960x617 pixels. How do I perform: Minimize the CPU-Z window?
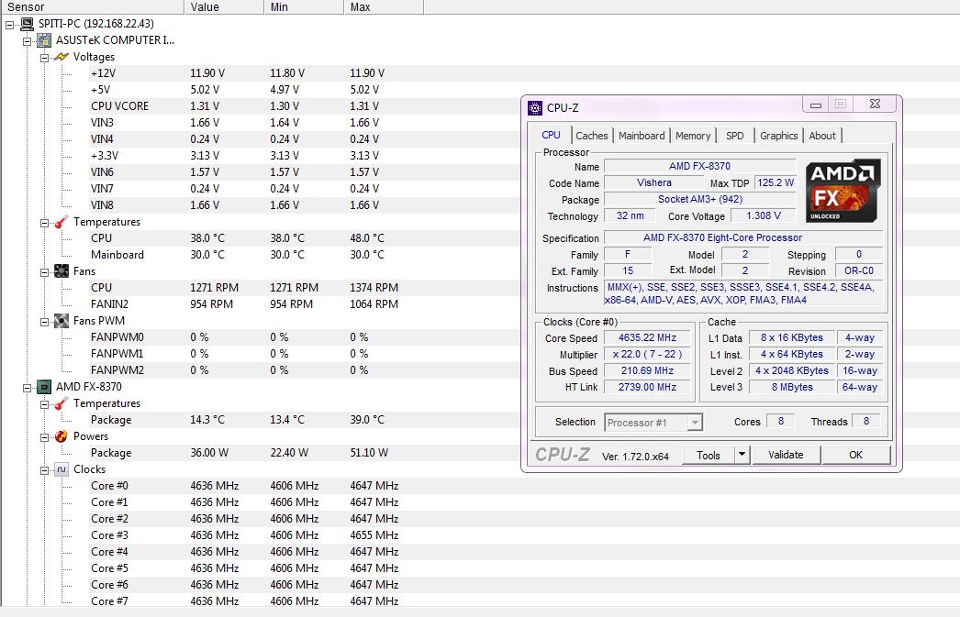click(x=816, y=105)
